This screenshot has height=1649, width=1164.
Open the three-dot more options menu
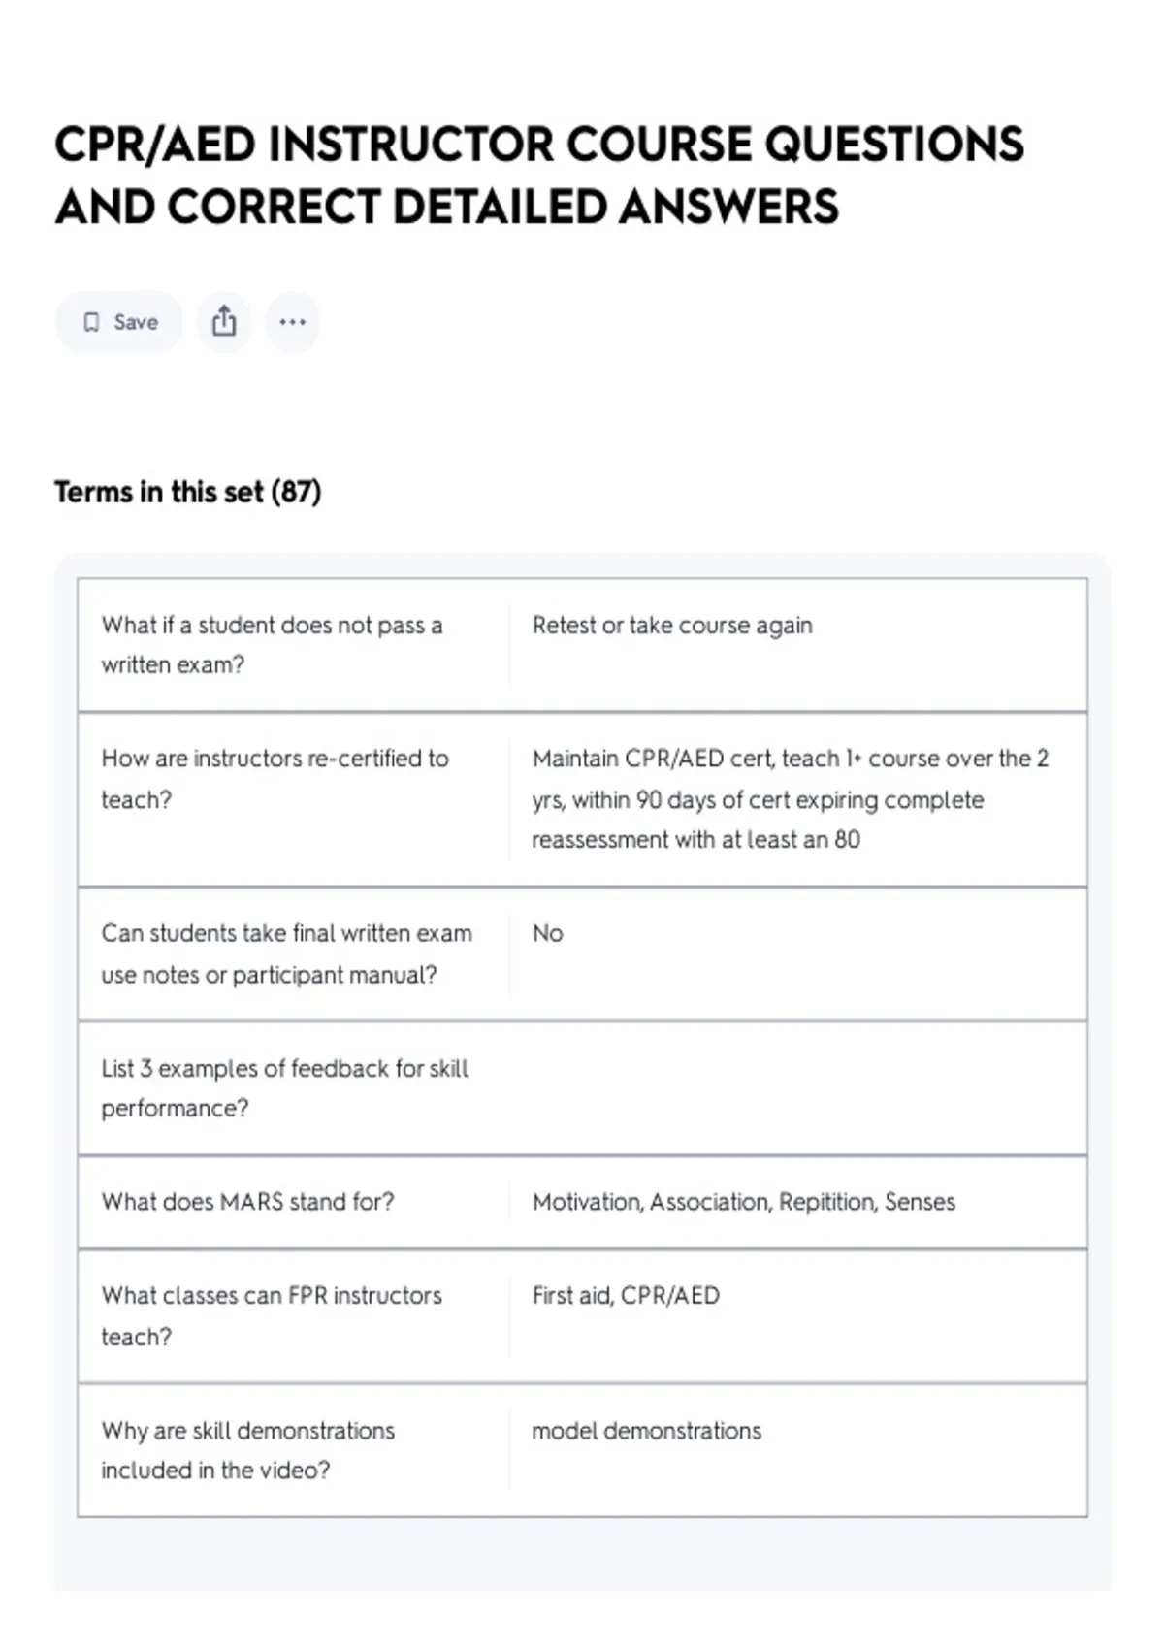coord(292,322)
